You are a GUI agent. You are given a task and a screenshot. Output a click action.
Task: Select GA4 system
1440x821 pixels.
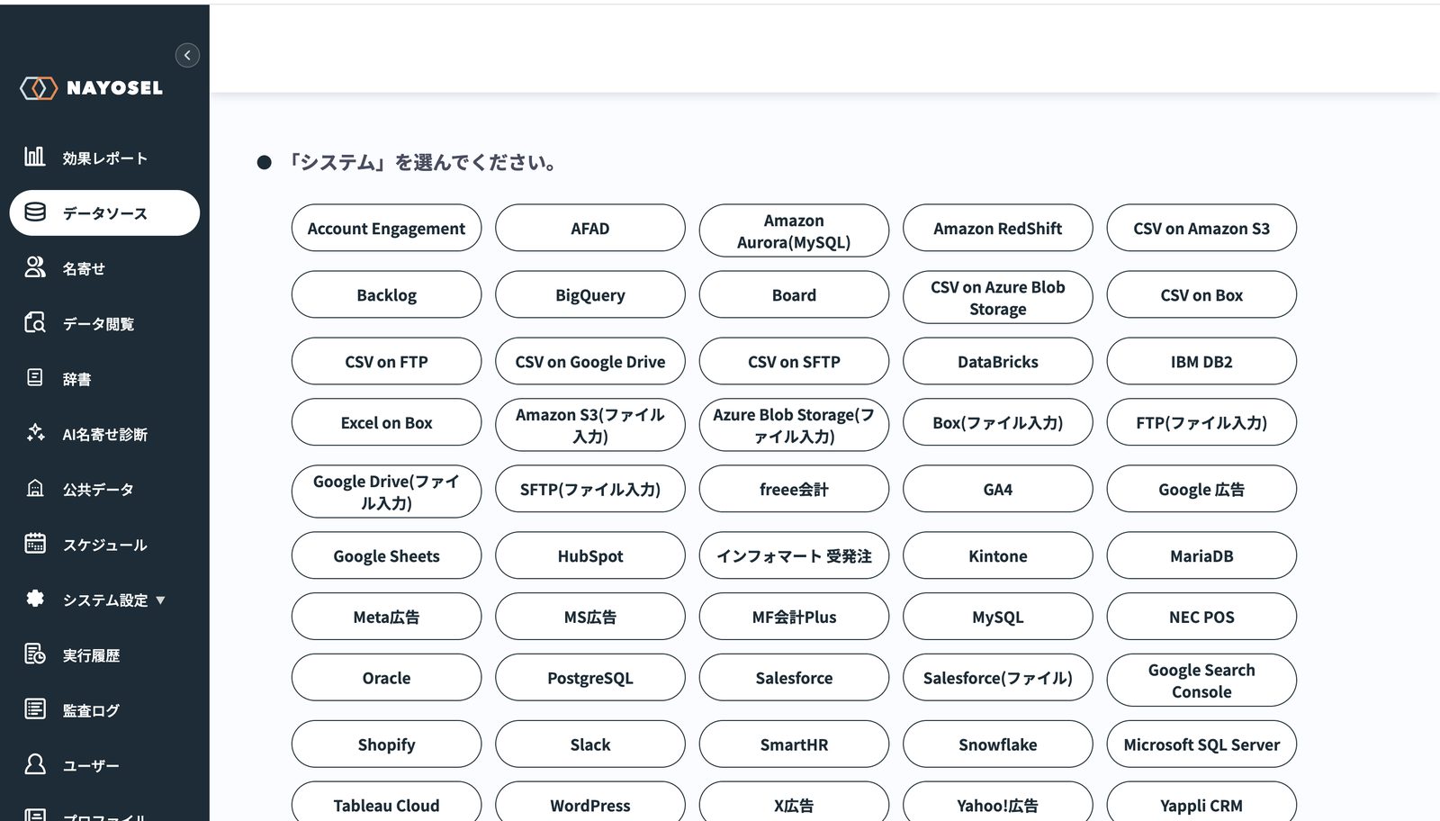point(997,489)
